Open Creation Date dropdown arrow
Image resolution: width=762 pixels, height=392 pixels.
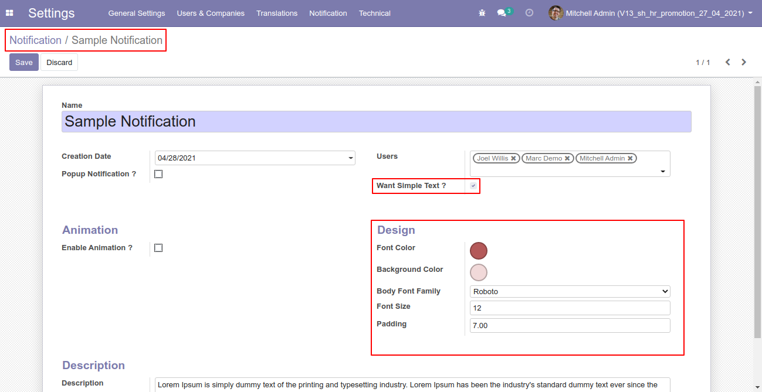351,158
